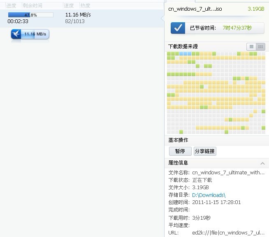Viewport: 269px width, 237px height.
Task: Click the 47.8% download progress bar
Action: [x=31, y=15]
